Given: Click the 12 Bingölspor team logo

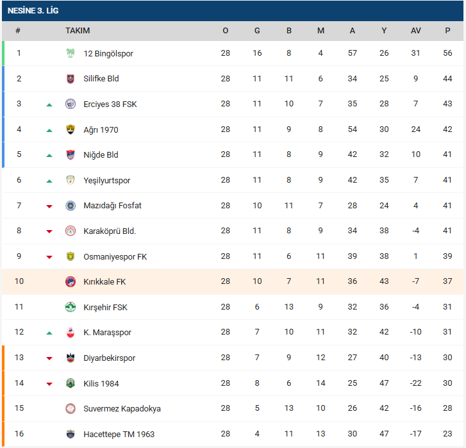Looking at the screenshot, I should (71, 53).
